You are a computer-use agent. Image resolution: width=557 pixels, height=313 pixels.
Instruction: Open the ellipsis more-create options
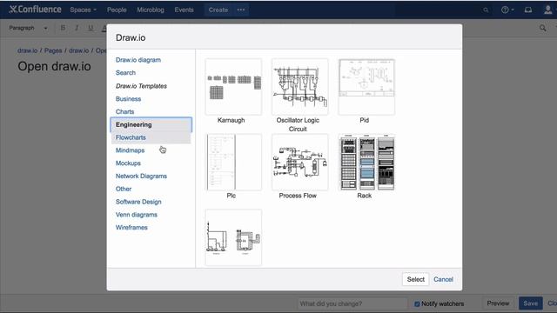click(241, 10)
